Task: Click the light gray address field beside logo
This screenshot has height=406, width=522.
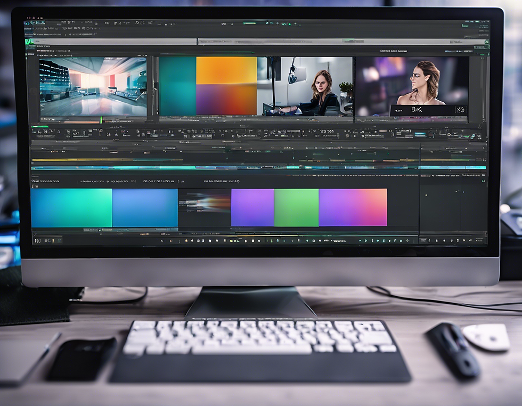Action: click(x=115, y=42)
